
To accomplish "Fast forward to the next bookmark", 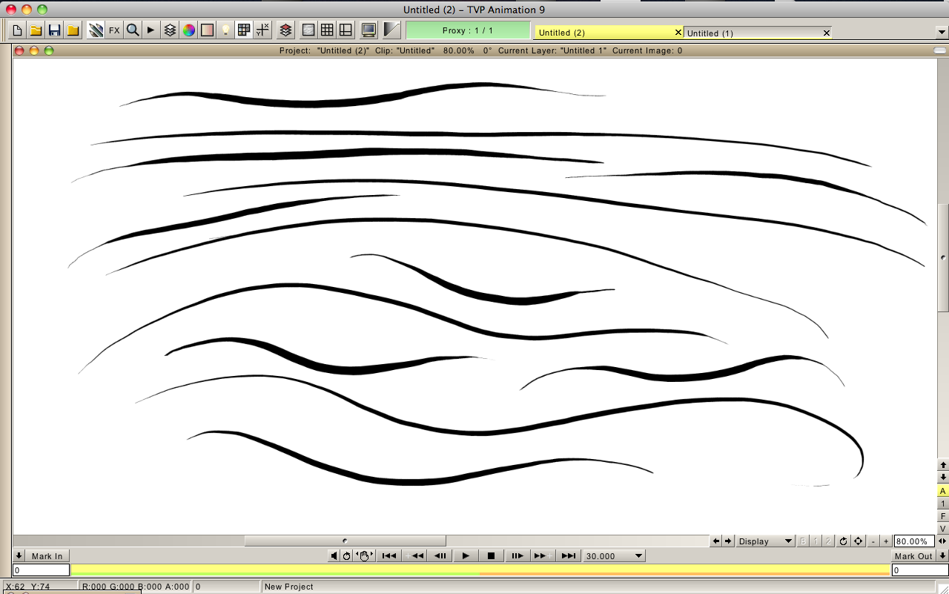I will (x=542, y=556).
